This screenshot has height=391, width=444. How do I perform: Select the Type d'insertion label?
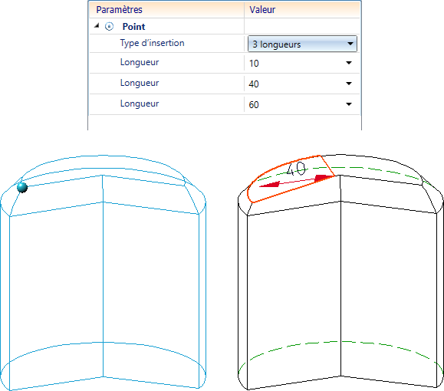tap(152, 43)
